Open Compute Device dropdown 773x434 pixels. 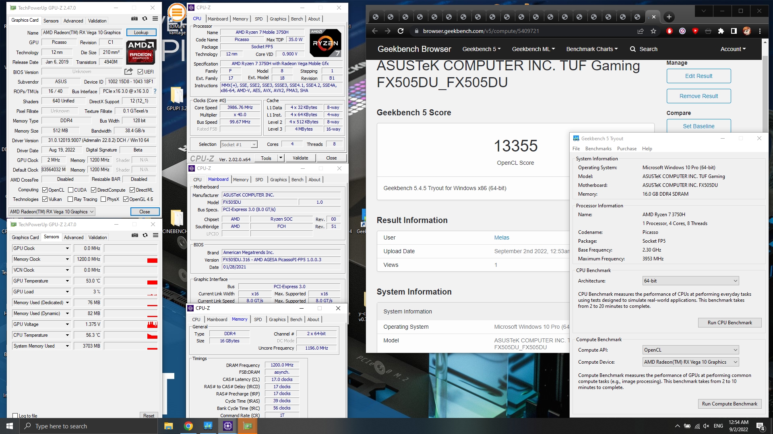coord(690,362)
